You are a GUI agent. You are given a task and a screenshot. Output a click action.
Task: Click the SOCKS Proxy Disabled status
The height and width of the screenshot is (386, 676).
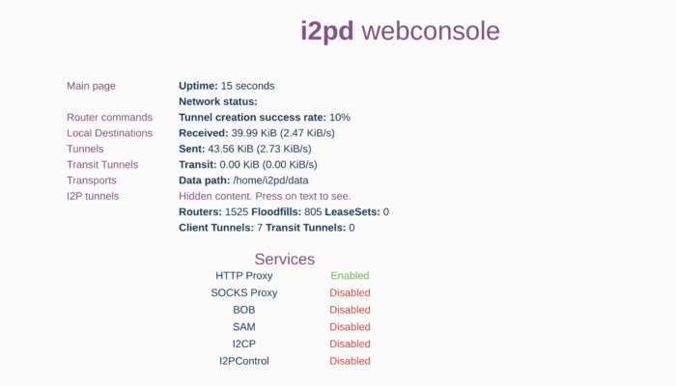click(350, 292)
